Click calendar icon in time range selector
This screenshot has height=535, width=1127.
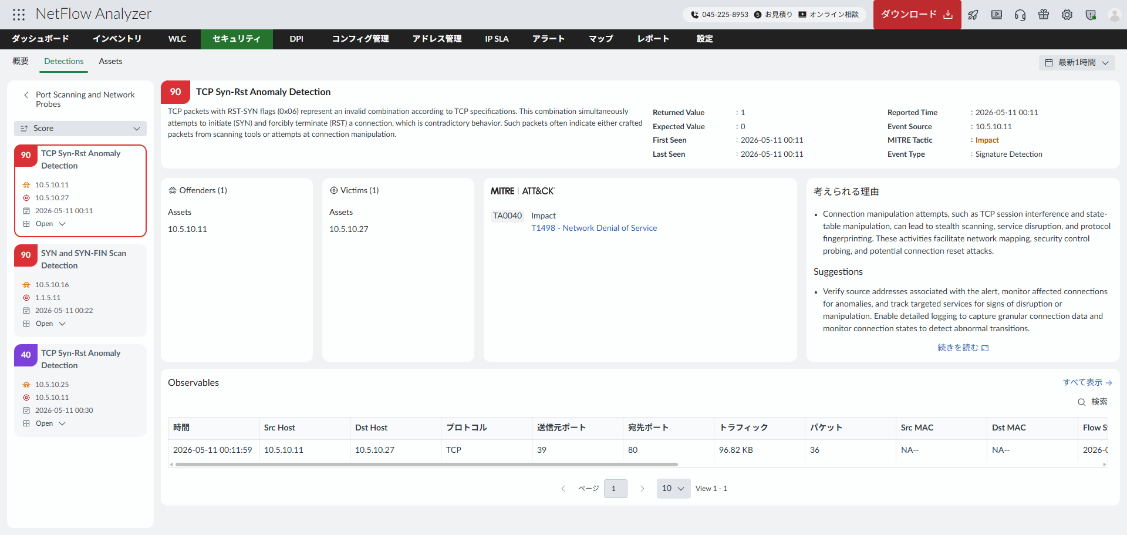(1049, 63)
